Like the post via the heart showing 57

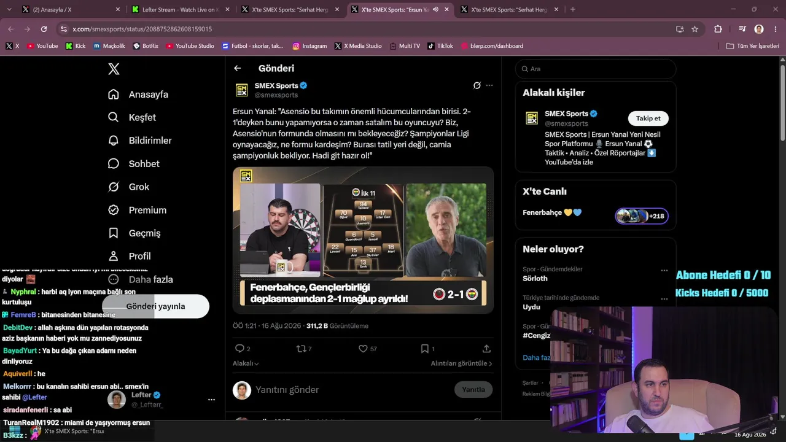[x=363, y=349]
